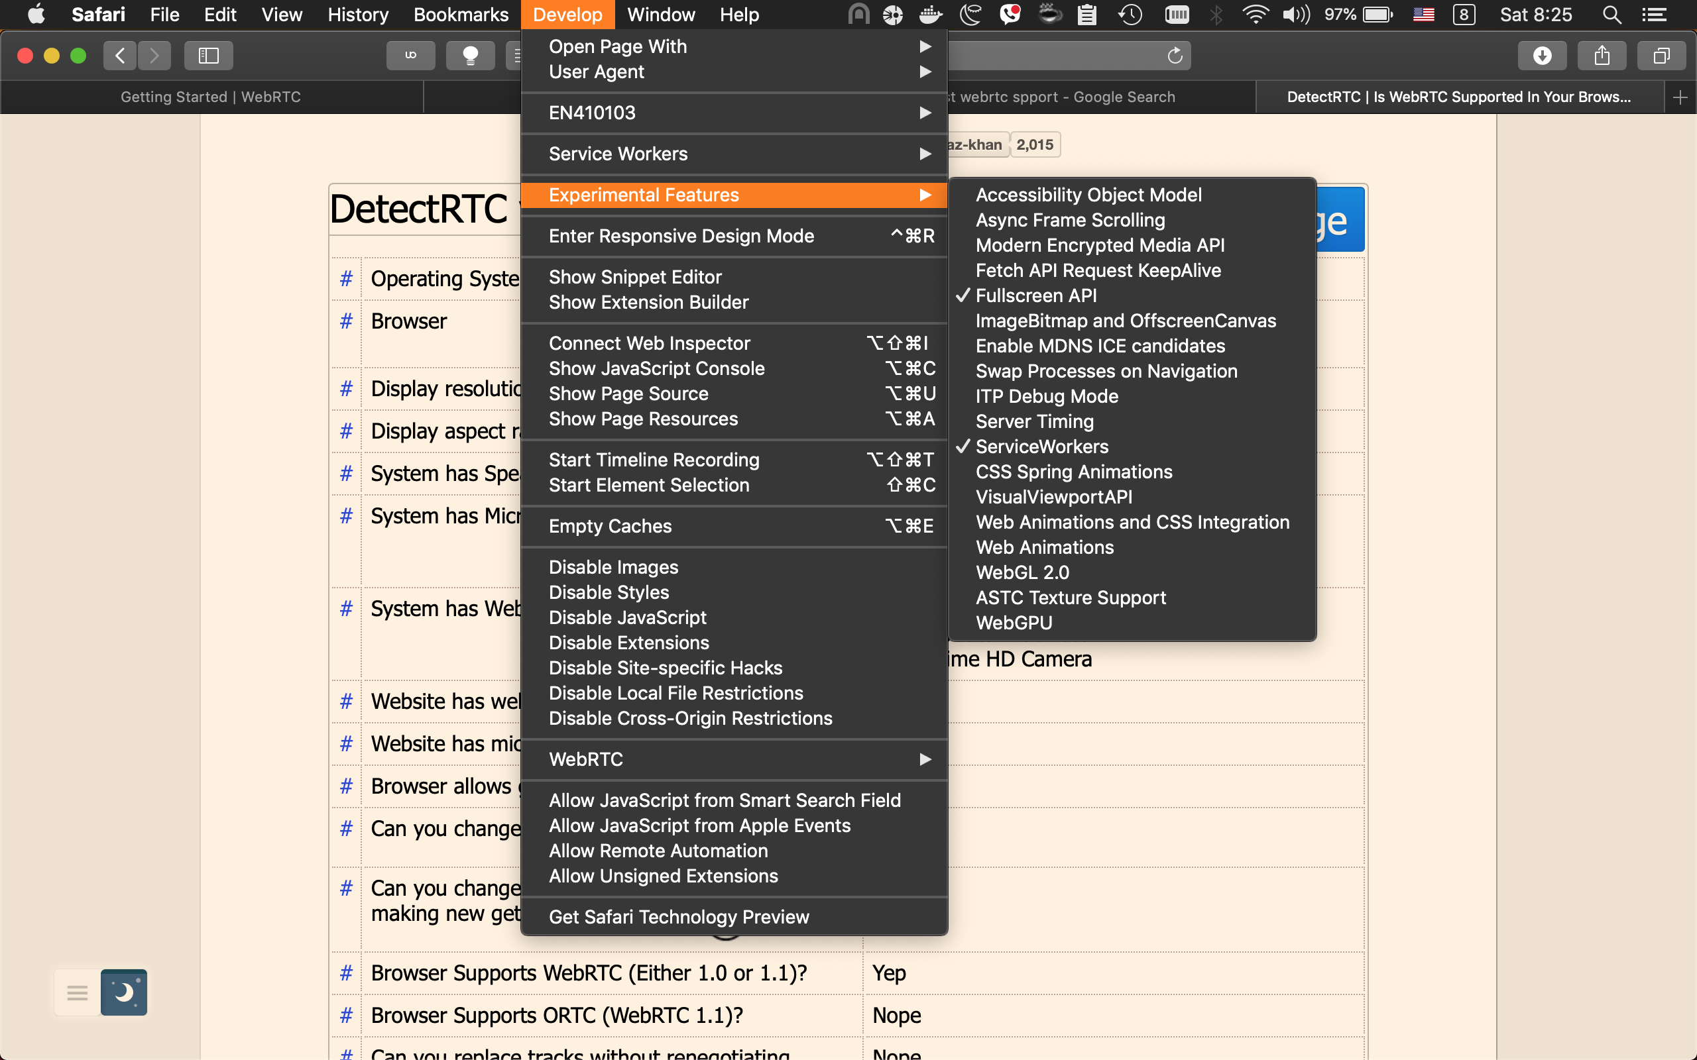The height and width of the screenshot is (1060, 1697).
Task: Click the menu bar clock Sat 8:25
Action: [x=1536, y=15]
